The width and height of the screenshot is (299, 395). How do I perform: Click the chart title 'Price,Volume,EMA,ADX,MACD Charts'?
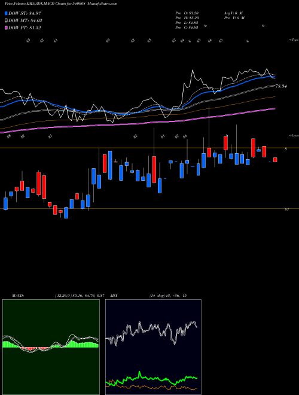(35, 4)
